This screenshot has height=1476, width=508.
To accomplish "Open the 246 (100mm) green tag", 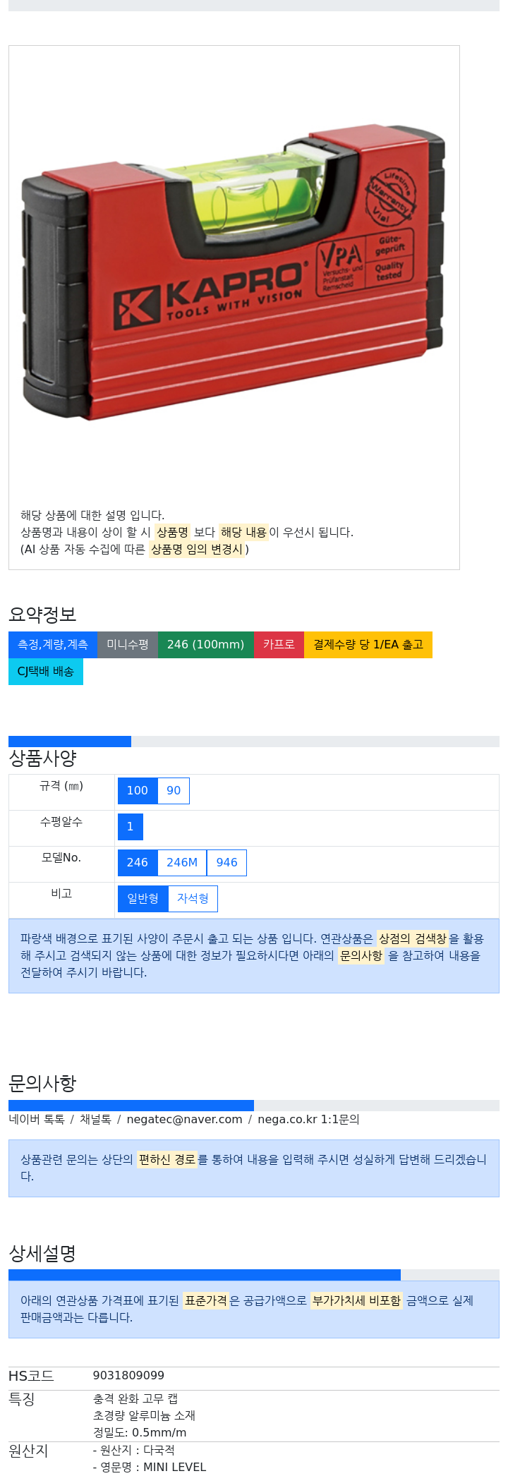I will click(205, 645).
